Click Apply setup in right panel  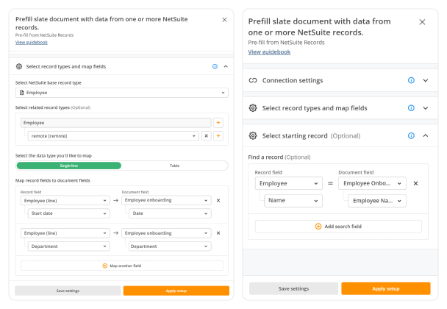tap(386, 288)
